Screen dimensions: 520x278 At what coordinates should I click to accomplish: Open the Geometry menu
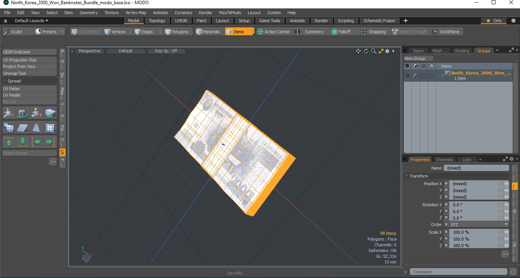pyautogui.click(x=89, y=13)
